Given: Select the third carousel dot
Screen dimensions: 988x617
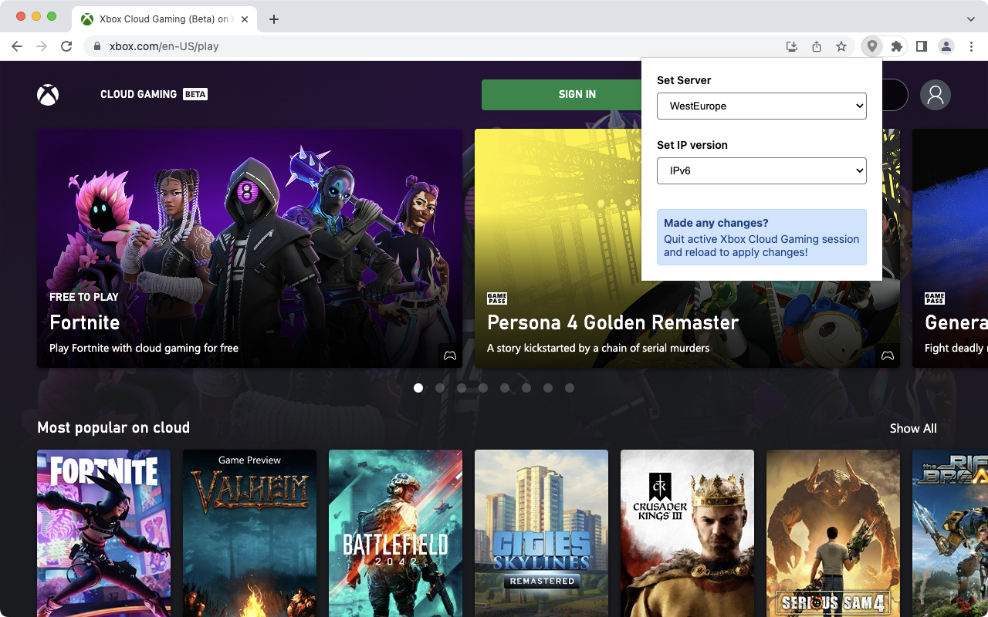Looking at the screenshot, I should [462, 388].
